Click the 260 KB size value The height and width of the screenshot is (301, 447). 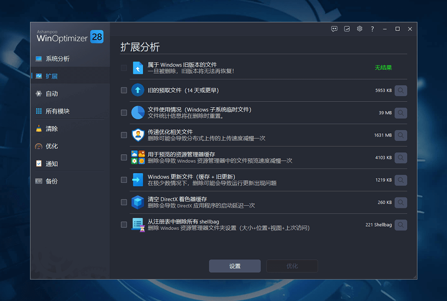pyautogui.click(x=385, y=202)
